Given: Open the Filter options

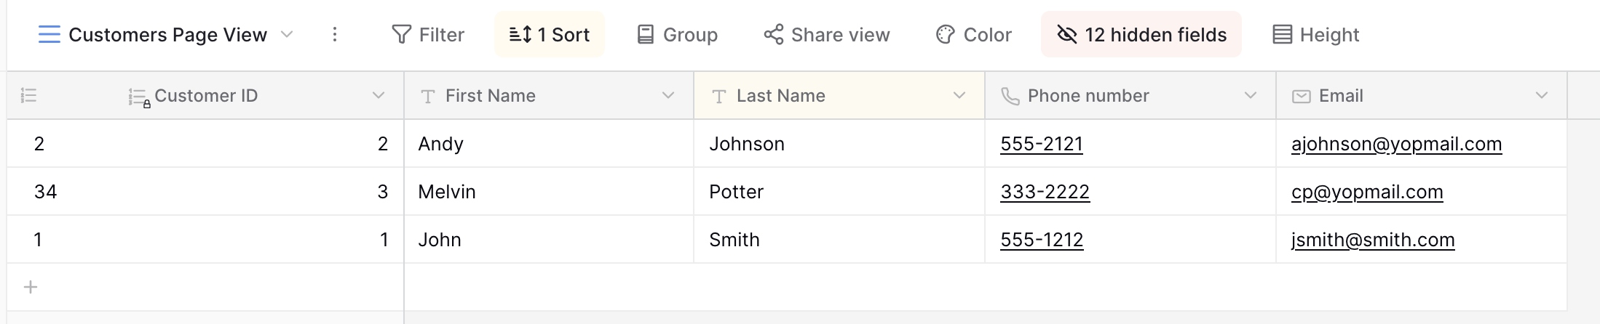Looking at the screenshot, I should [428, 34].
